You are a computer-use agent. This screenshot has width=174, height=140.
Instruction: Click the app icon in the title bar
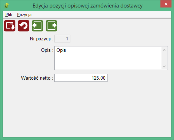[x=6, y=6]
